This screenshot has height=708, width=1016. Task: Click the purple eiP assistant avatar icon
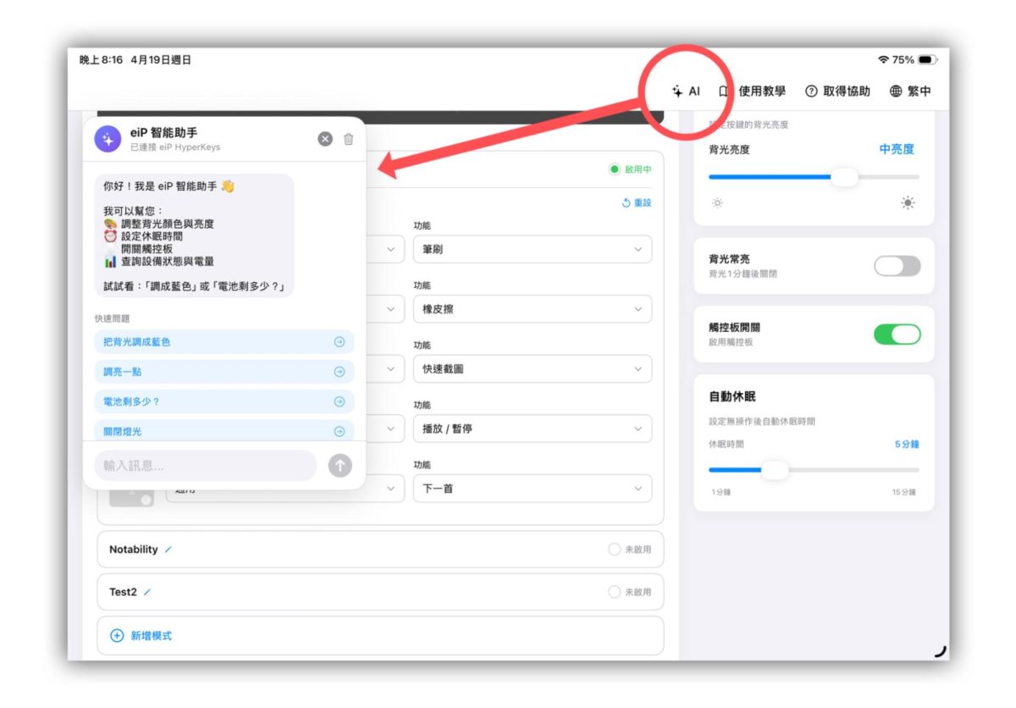[108, 139]
